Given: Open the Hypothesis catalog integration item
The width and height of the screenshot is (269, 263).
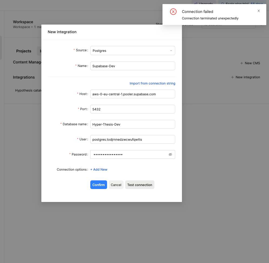Looking at the screenshot, I should click(28, 90).
